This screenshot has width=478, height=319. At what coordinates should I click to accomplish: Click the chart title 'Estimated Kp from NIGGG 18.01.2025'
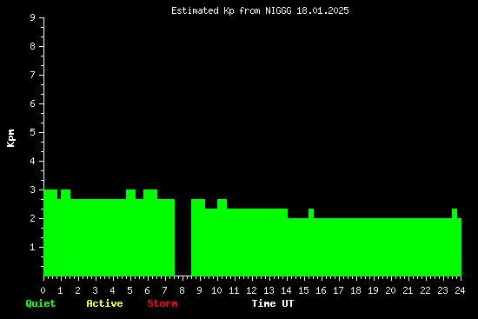point(260,10)
